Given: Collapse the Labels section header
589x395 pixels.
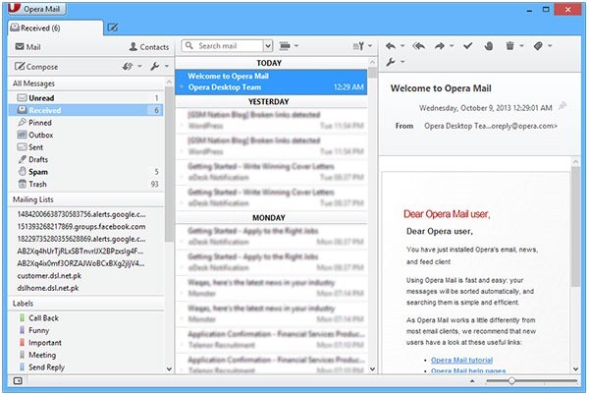Looking at the screenshot, I should click(x=86, y=304).
